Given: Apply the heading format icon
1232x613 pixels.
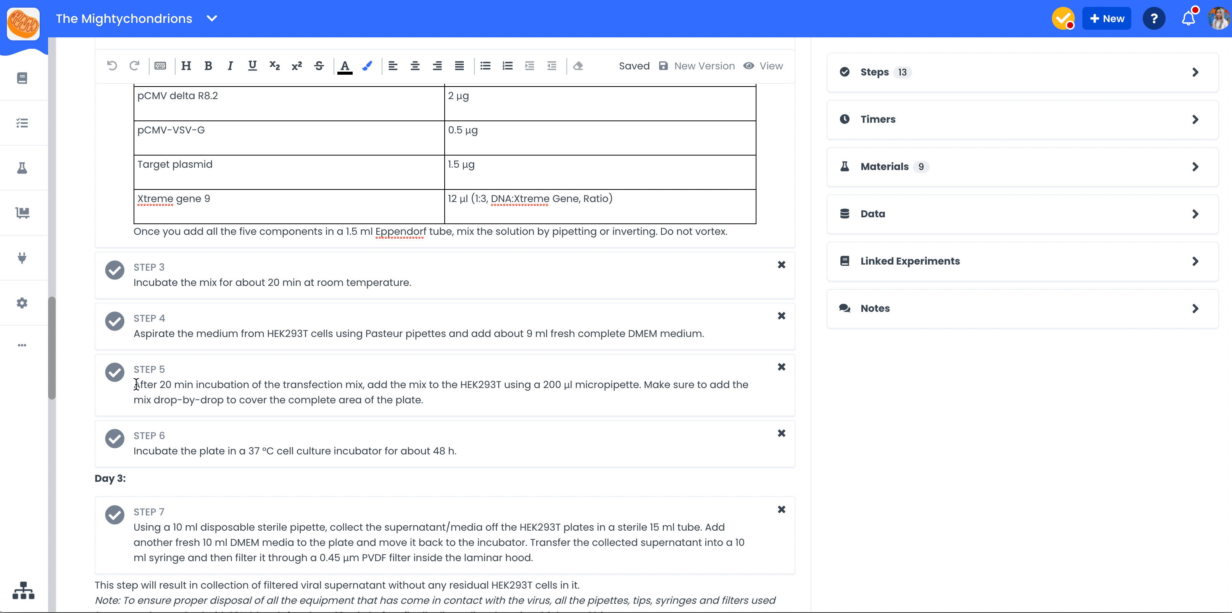Looking at the screenshot, I should tap(186, 66).
